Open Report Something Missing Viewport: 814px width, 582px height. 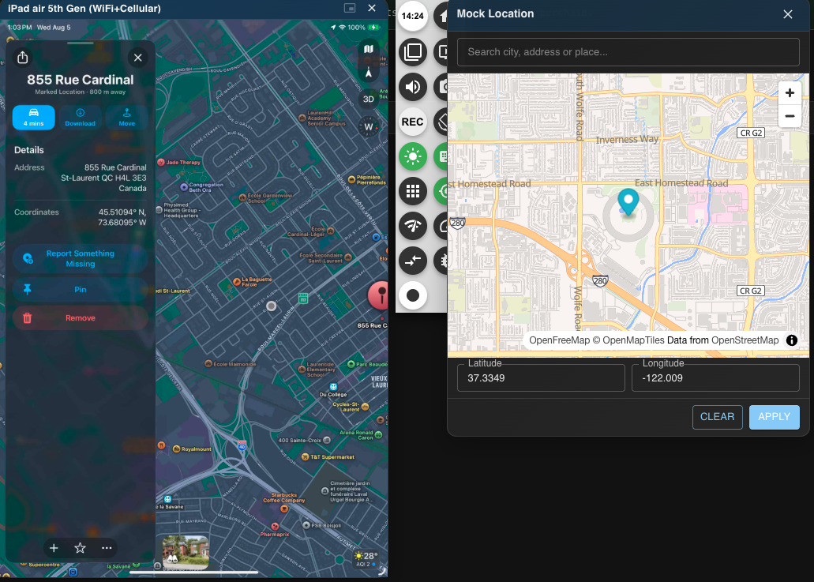pyautogui.click(x=80, y=258)
